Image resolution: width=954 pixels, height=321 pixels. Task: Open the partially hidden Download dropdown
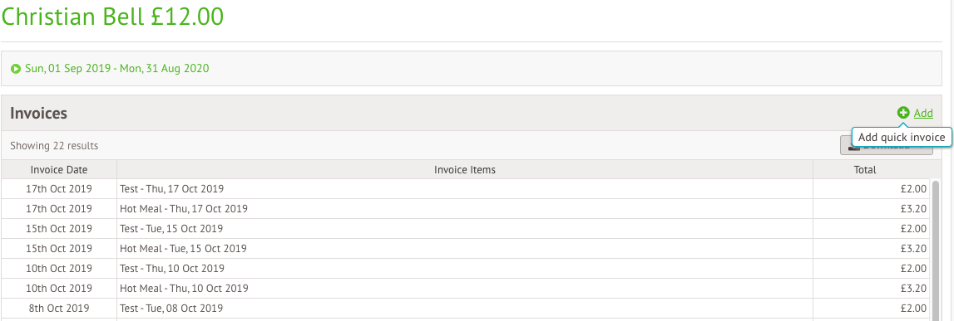(887, 146)
